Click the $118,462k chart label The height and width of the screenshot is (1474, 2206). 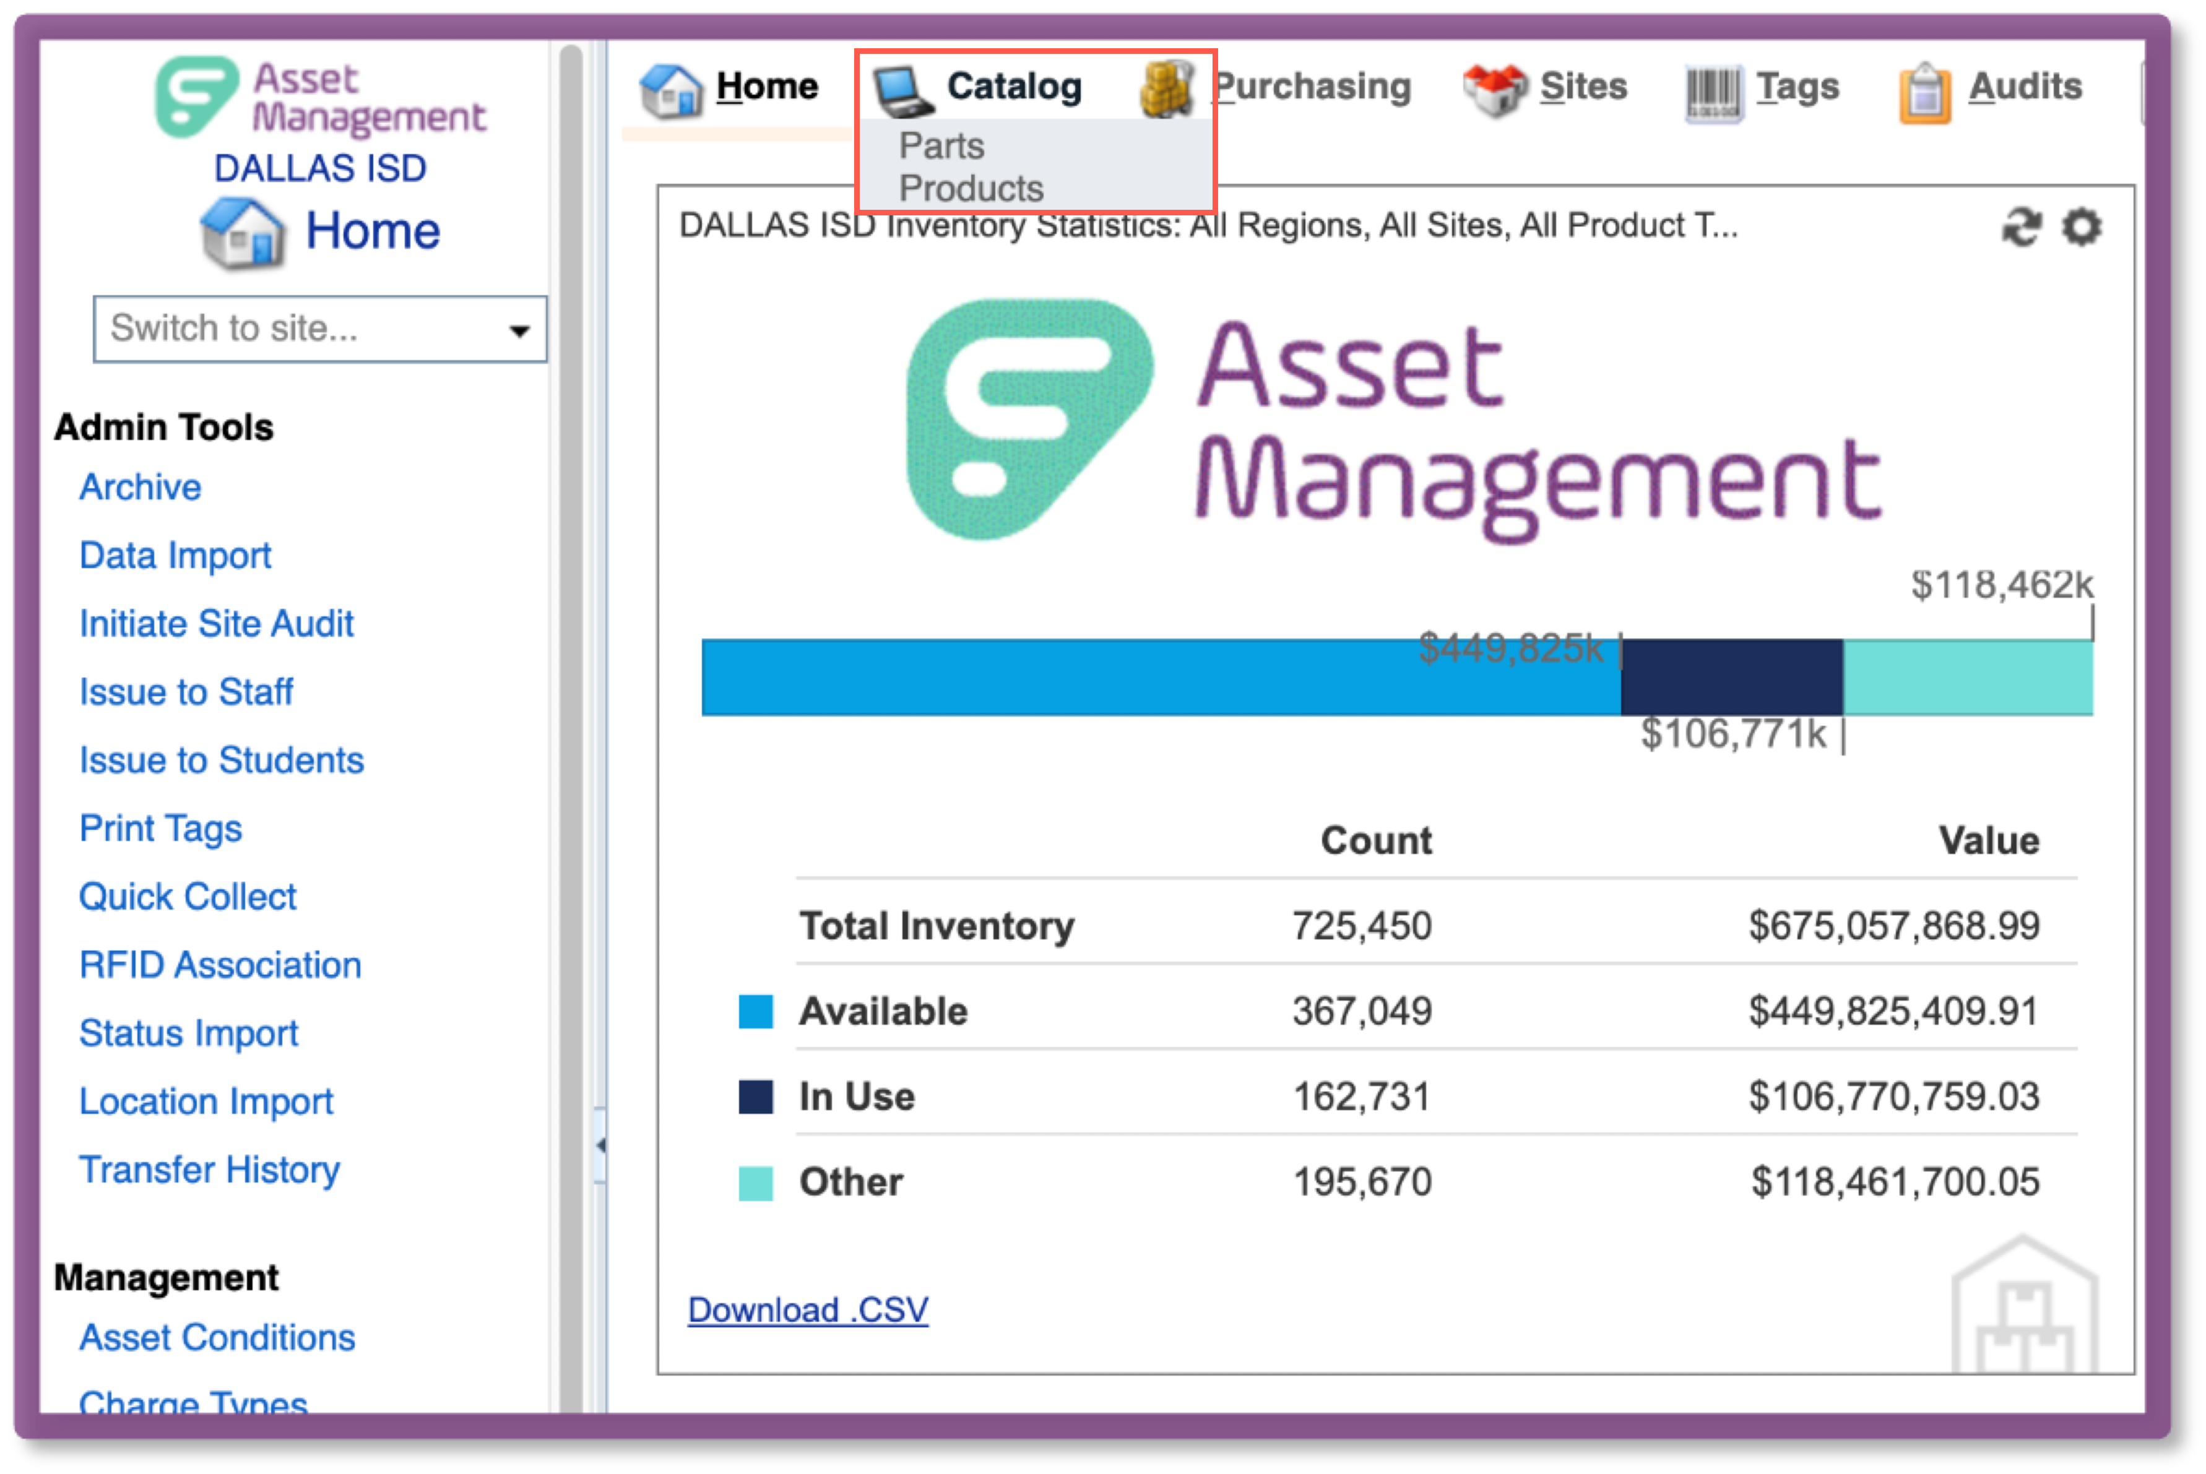(x=2002, y=585)
